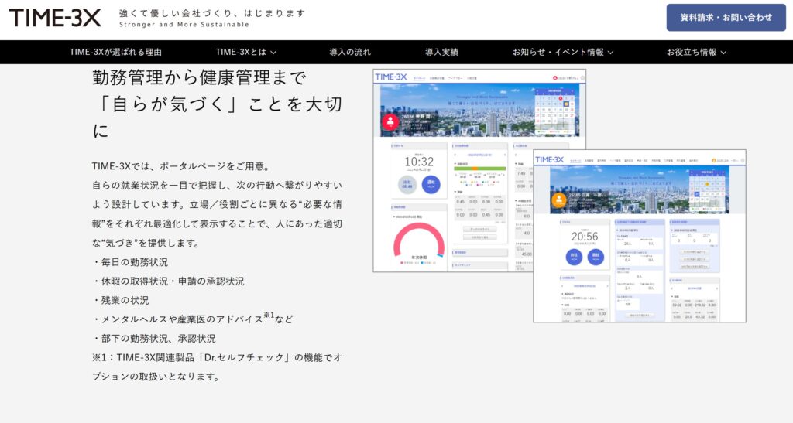Open the お役立ち情報 dropdown menu
This screenshot has height=423, width=793.
click(696, 53)
